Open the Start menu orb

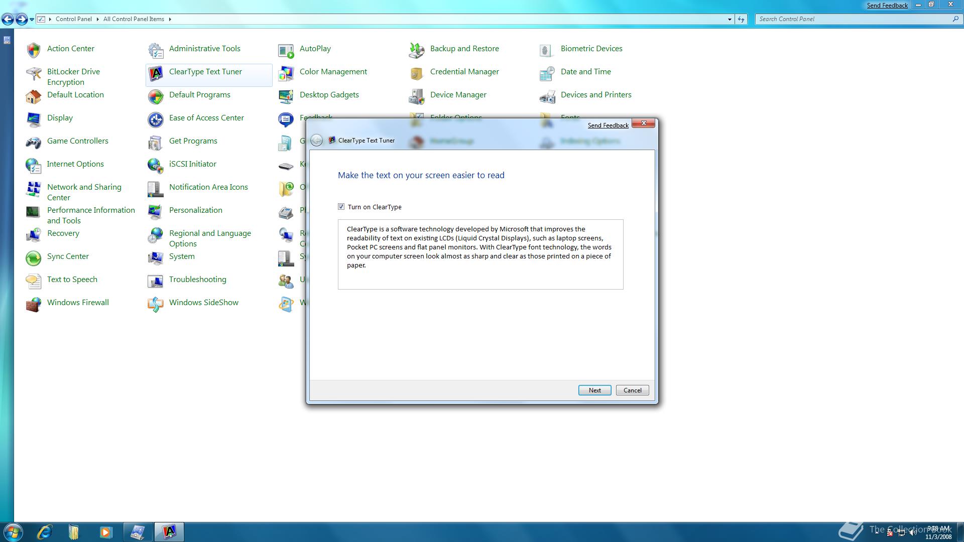tap(13, 532)
